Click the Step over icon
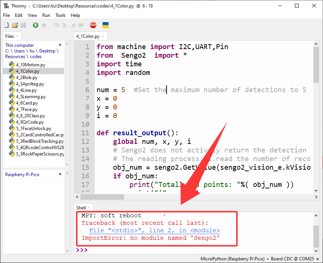The image size is (323, 263). click(56, 25)
